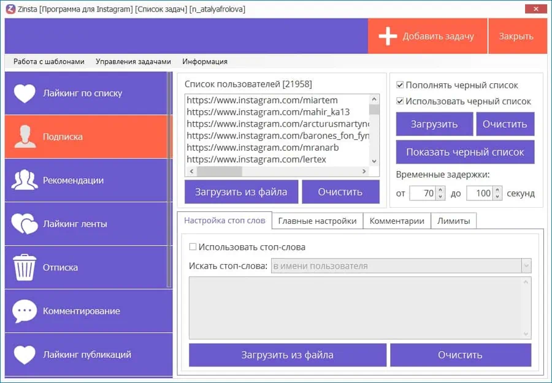Image resolution: width=552 pixels, height=383 pixels.
Task: Toggle Использовать черный список checkbox
Action: pyautogui.click(x=400, y=101)
